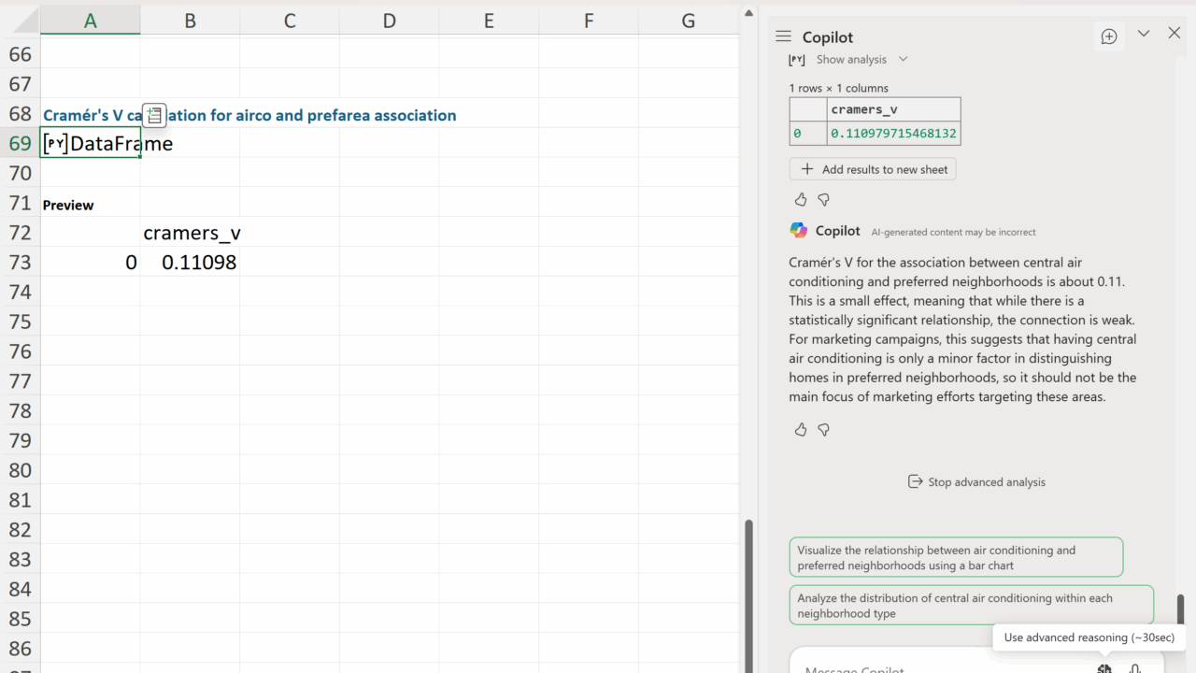Screen dimensions: 1196x673
Task: Open the Copilot pane options chevron
Action: click(1143, 34)
